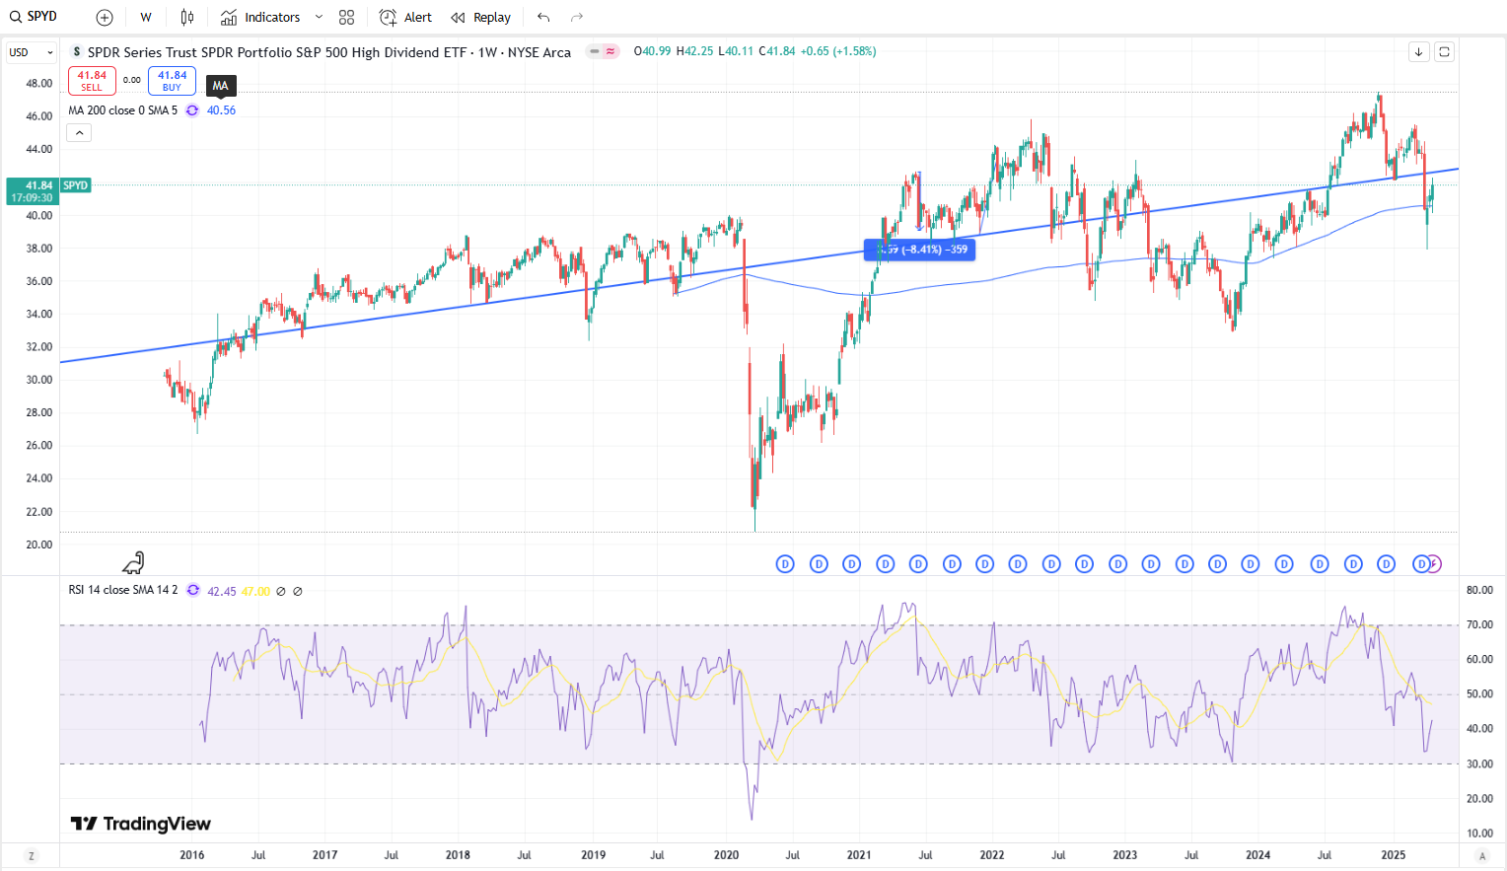Click the down arrow pane button
The height and width of the screenshot is (871, 1507).
(x=1418, y=52)
